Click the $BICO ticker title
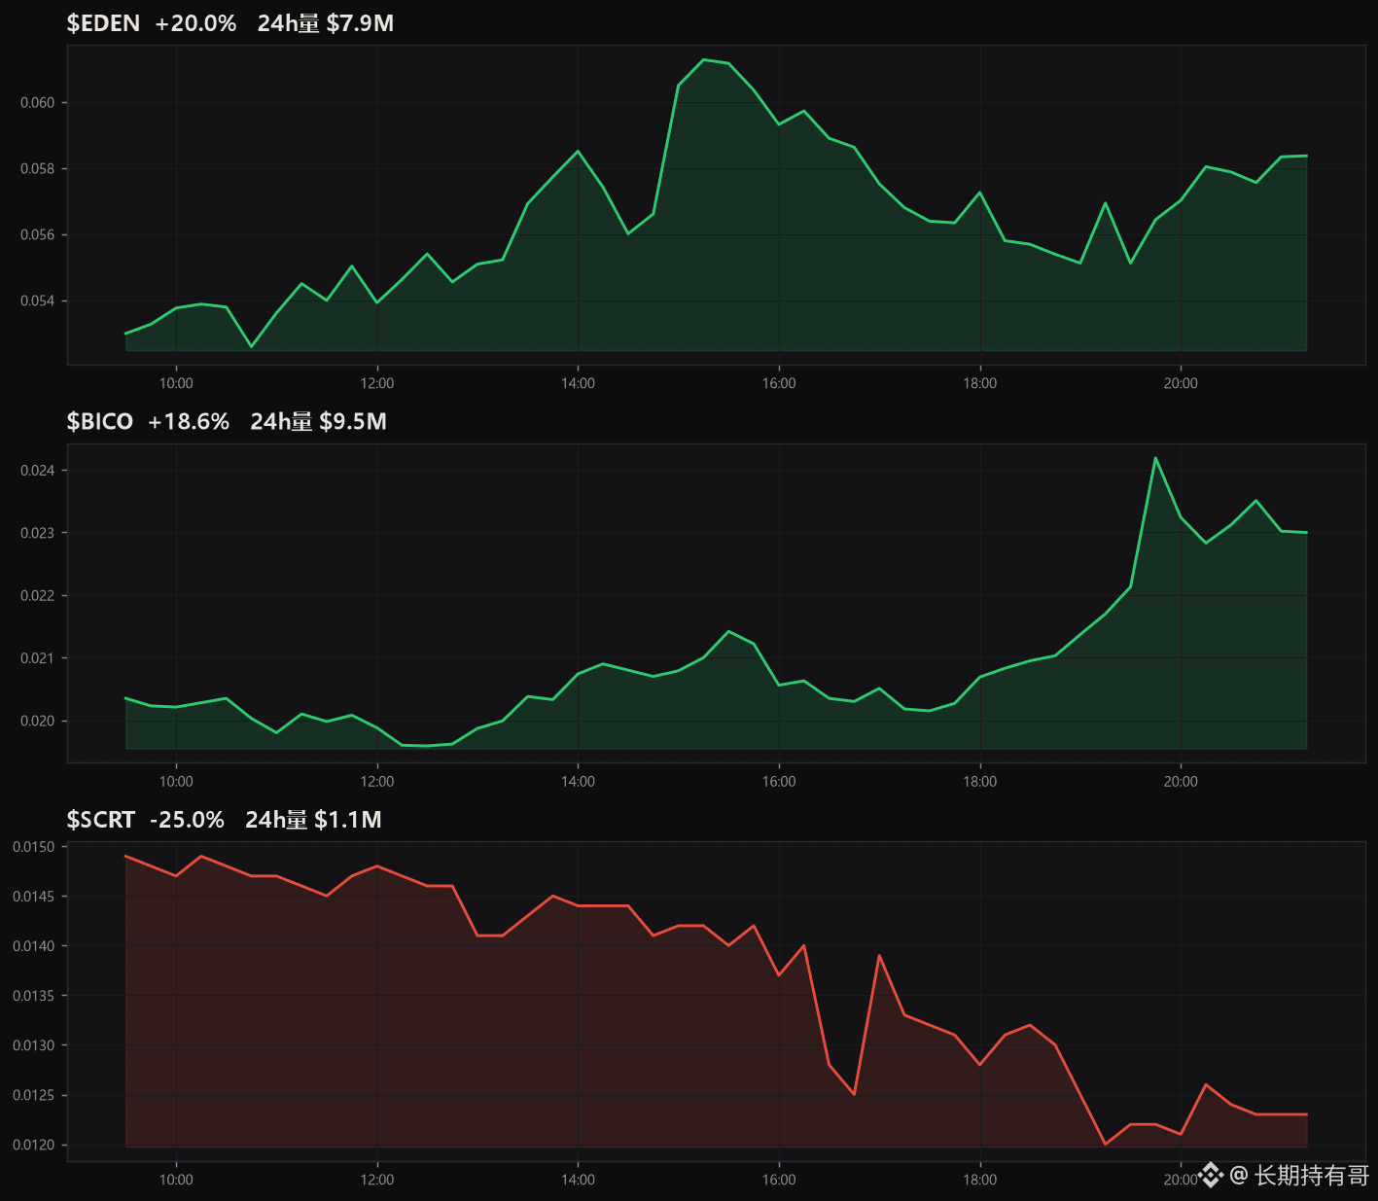Screen dimensions: 1378x1201 click(x=100, y=421)
